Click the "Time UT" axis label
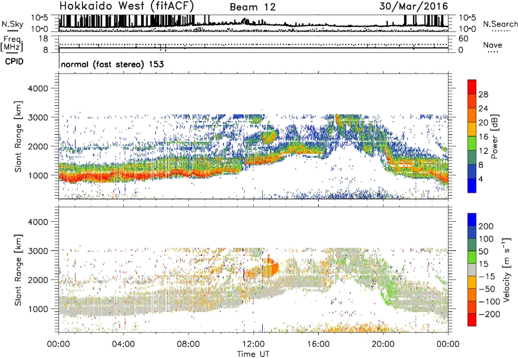The width and height of the screenshot is (518, 358). click(x=253, y=354)
